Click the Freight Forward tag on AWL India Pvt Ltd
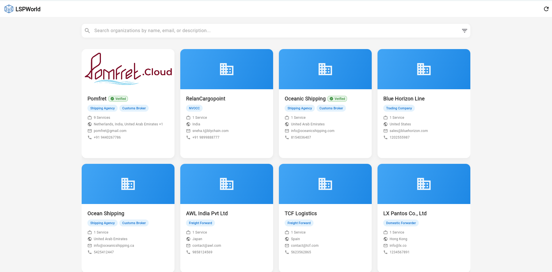Viewport: 552px width, 272px height. [200, 223]
